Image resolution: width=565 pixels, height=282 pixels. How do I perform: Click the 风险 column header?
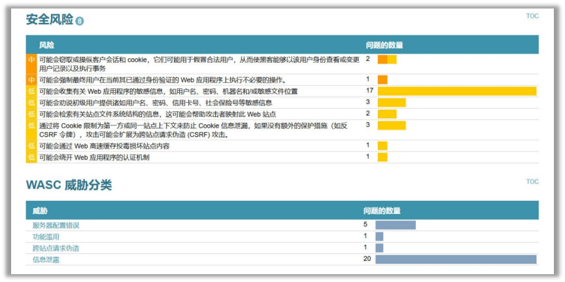tap(46, 45)
